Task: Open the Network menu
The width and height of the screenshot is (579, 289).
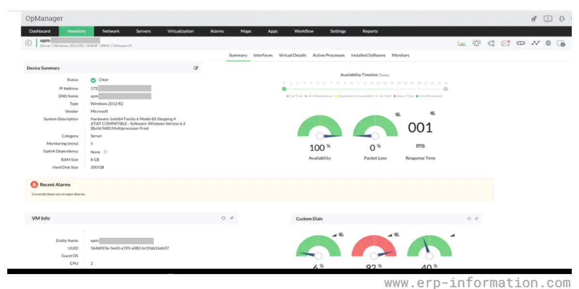Action: pyautogui.click(x=110, y=31)
